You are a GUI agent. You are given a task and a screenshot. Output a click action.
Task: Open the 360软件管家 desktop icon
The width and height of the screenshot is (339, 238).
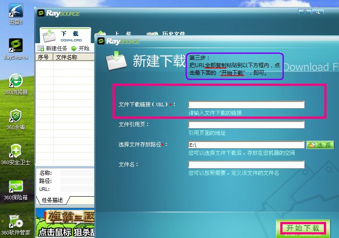(16, 225)
